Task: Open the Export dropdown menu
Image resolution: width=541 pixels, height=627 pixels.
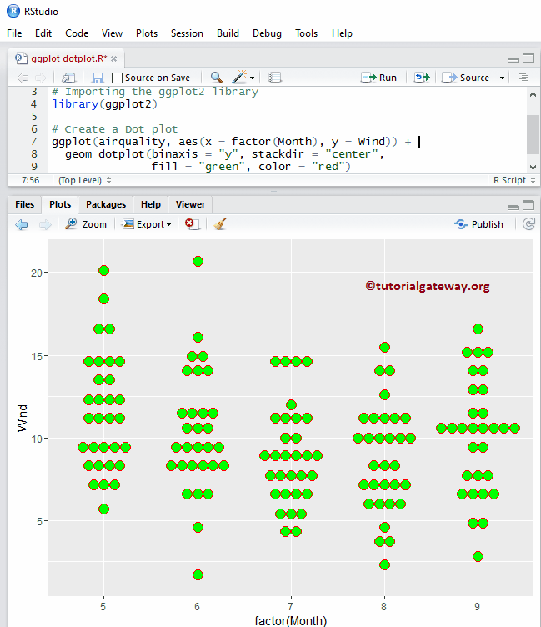Action: click(147, 224)
